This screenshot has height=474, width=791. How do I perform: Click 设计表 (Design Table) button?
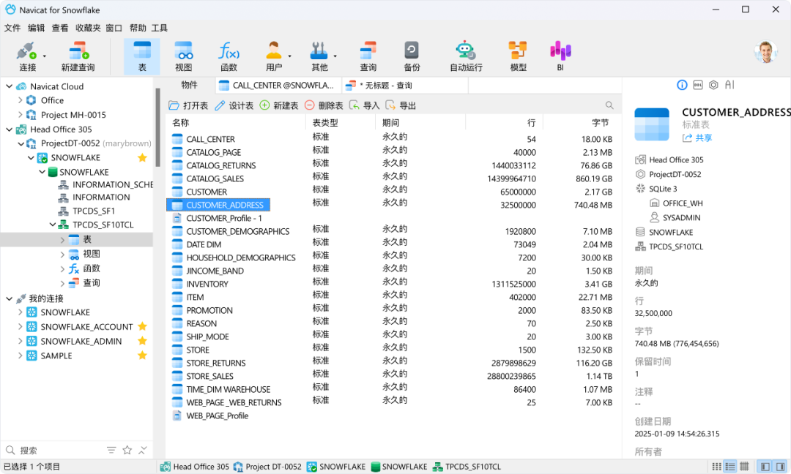234,105
